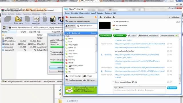Open the Anzeige menu
This screenshot has width=183, height=103.
(x=100, y=13)
